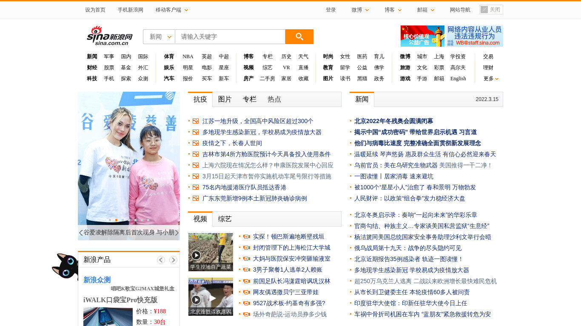Switch to the 抗疫 tab

(200, 99)
